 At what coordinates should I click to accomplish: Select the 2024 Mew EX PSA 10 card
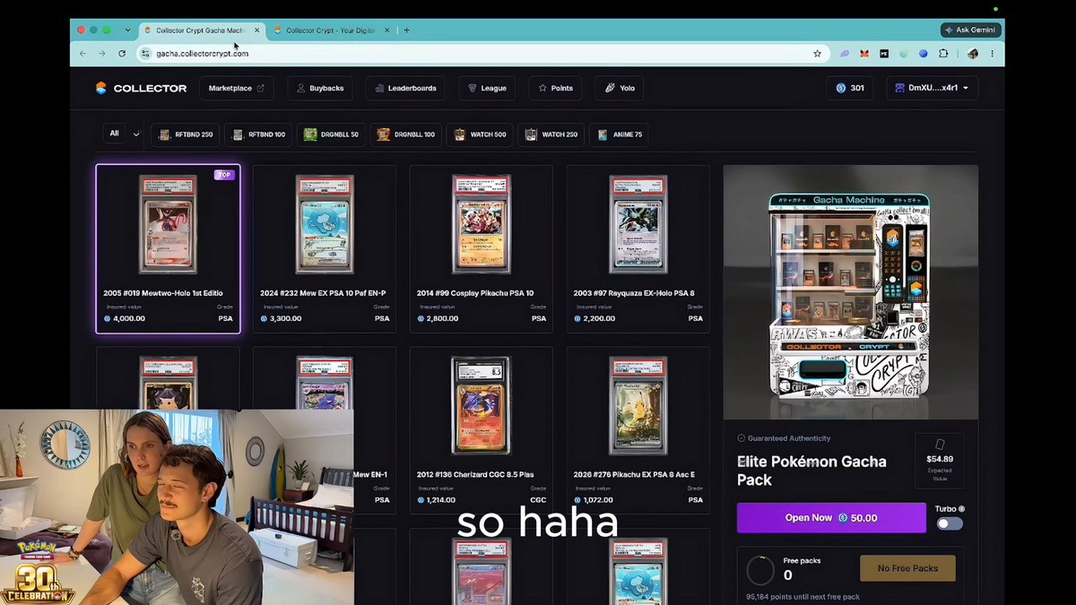tap(325, 248)
